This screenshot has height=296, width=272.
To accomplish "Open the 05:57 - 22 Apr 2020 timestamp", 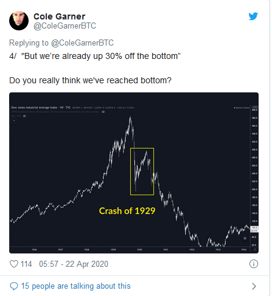I will pos(74,264).
